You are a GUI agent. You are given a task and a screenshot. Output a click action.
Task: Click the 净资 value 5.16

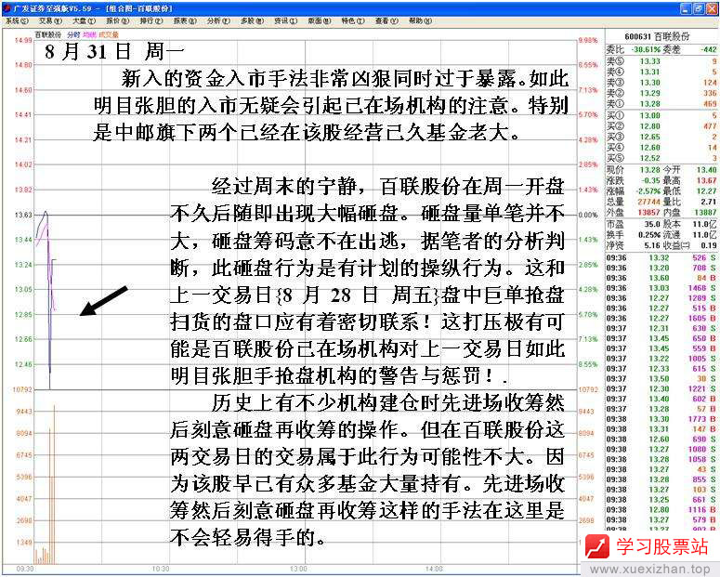click(x=651, y=245)
